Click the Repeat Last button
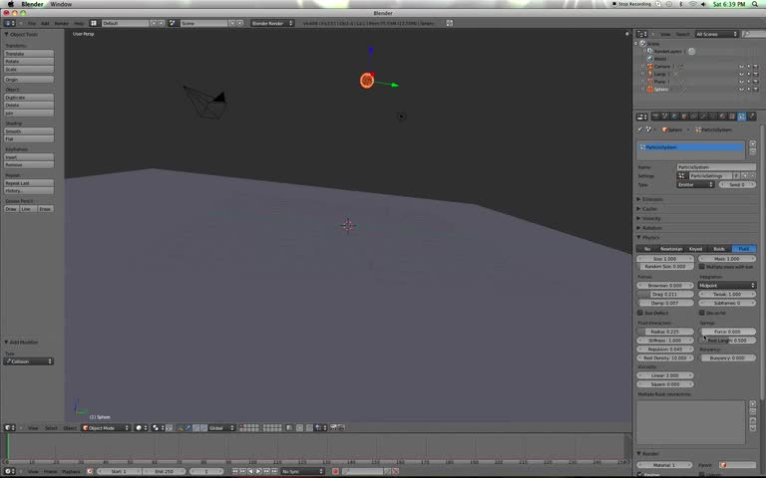Viewport: 766px width, 478px height. pos(29,183)
